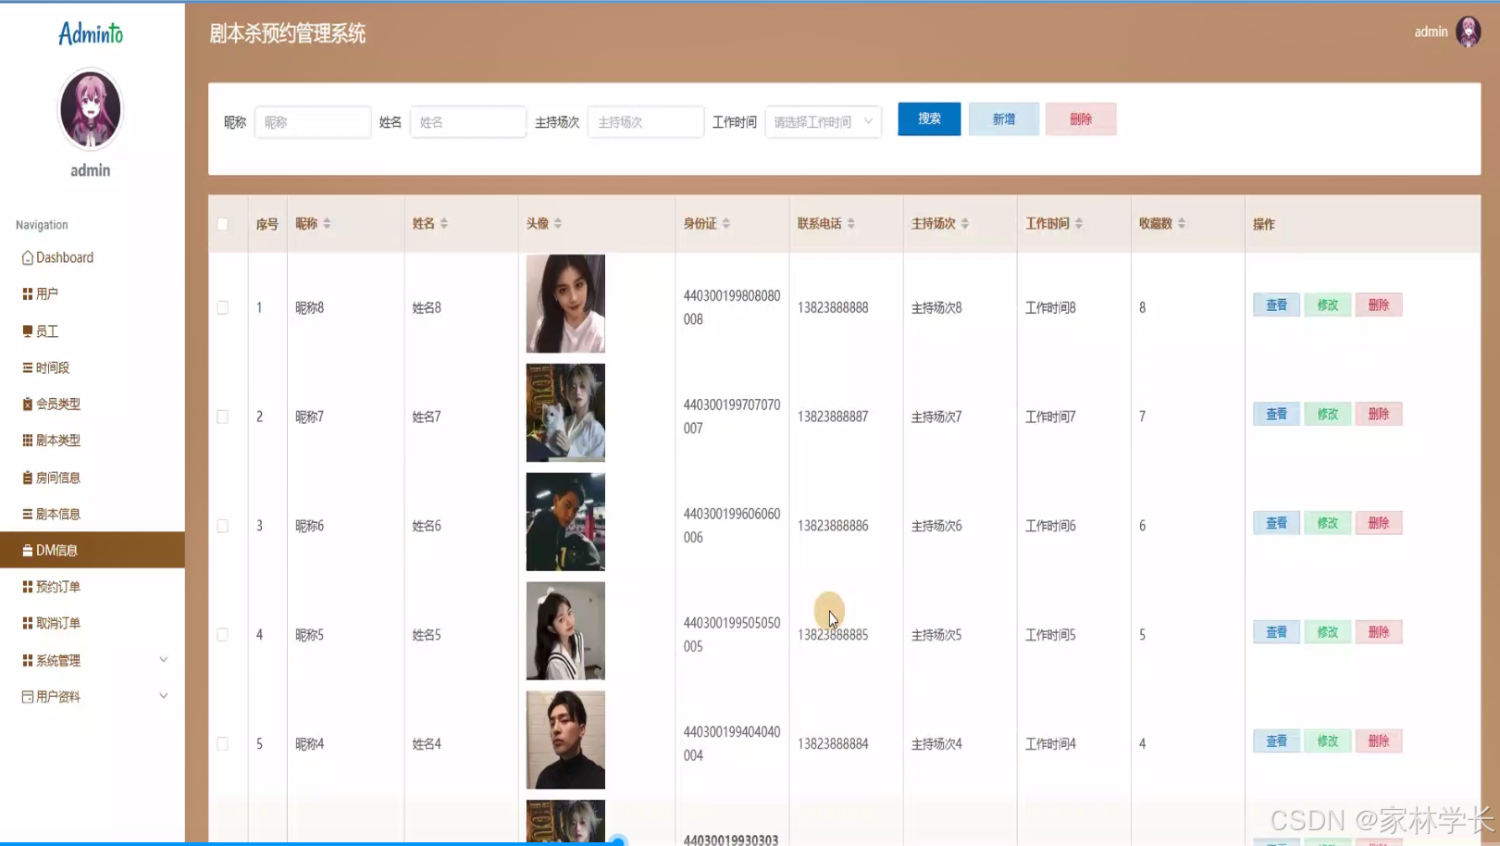The image size is (1500, 846).
Task: Sort by 身份证 column arrows
Action: pos(726,223)
